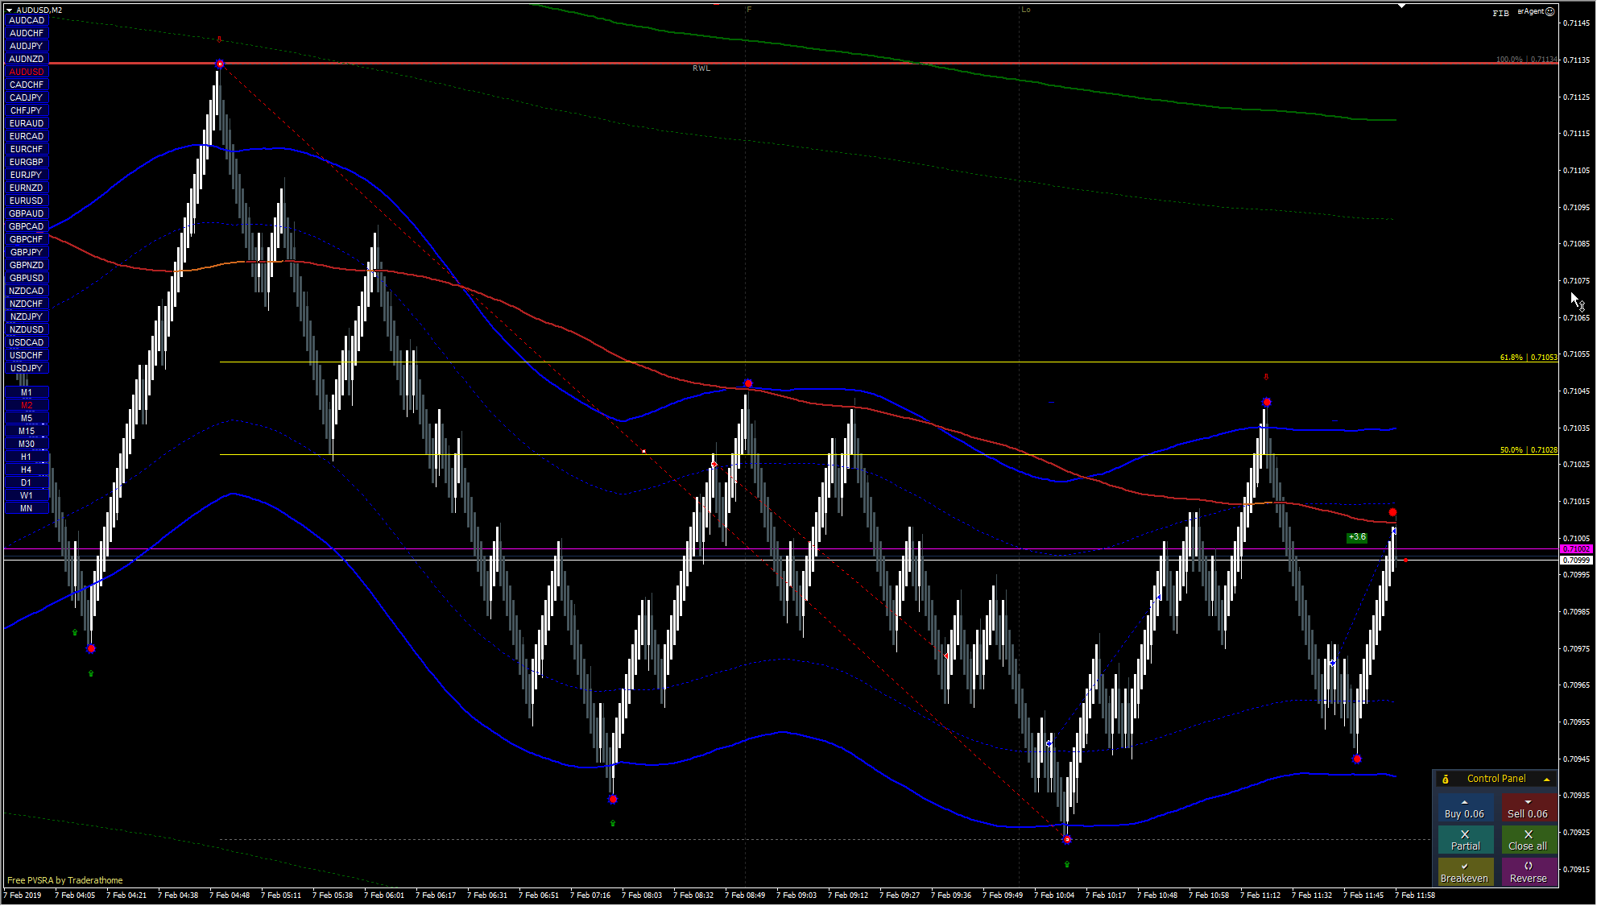Image resolution: width=1597 pixels, height=906 pixels.
Task: Click the RWL label on red line
Action: [x=701, y=68]
